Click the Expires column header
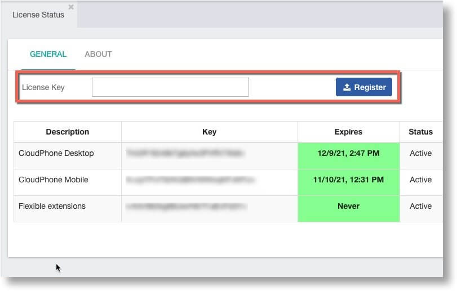 tap(348, 132)
